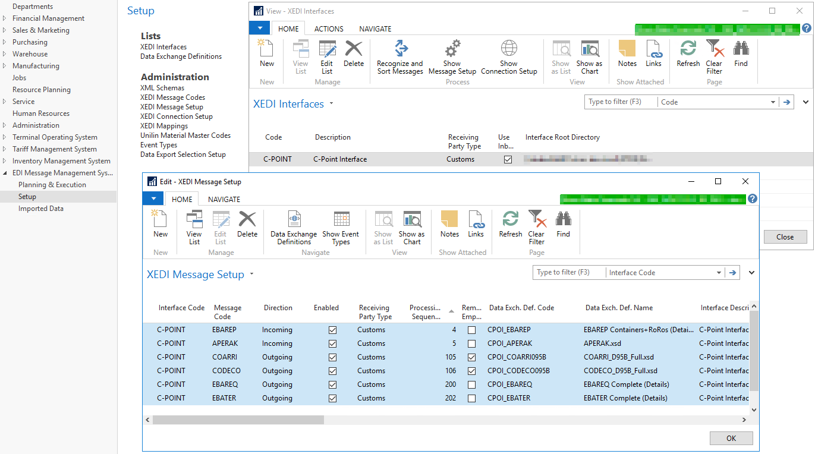The width and height of the screenshot is (815, 454).
Task: Click Delete in XEDI Message Setup ribbon
Action: pos(247,224)
